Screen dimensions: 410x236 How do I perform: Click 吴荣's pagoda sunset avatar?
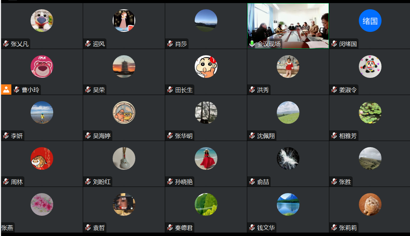(124, 67)
